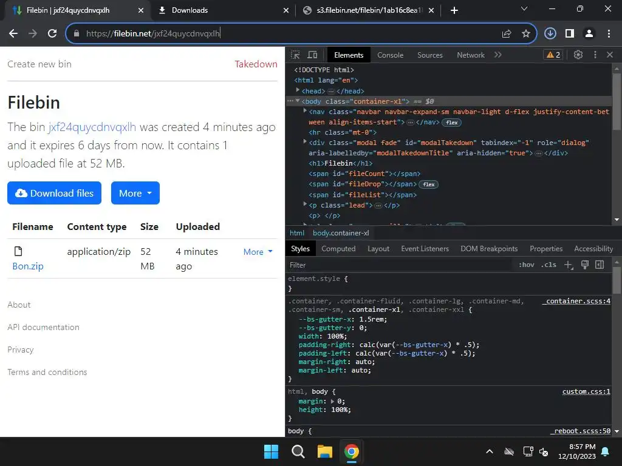Open the More dropdown for Bon.zip row
Screen dimensions: 622x466
(x=258, y=252)
